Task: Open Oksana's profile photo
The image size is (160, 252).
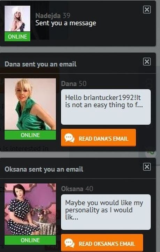Action: 30,209
